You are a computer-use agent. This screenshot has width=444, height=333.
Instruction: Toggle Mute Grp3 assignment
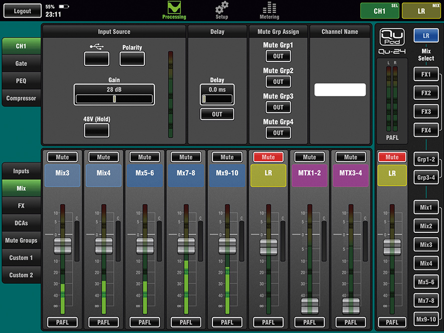click(278, 107)
